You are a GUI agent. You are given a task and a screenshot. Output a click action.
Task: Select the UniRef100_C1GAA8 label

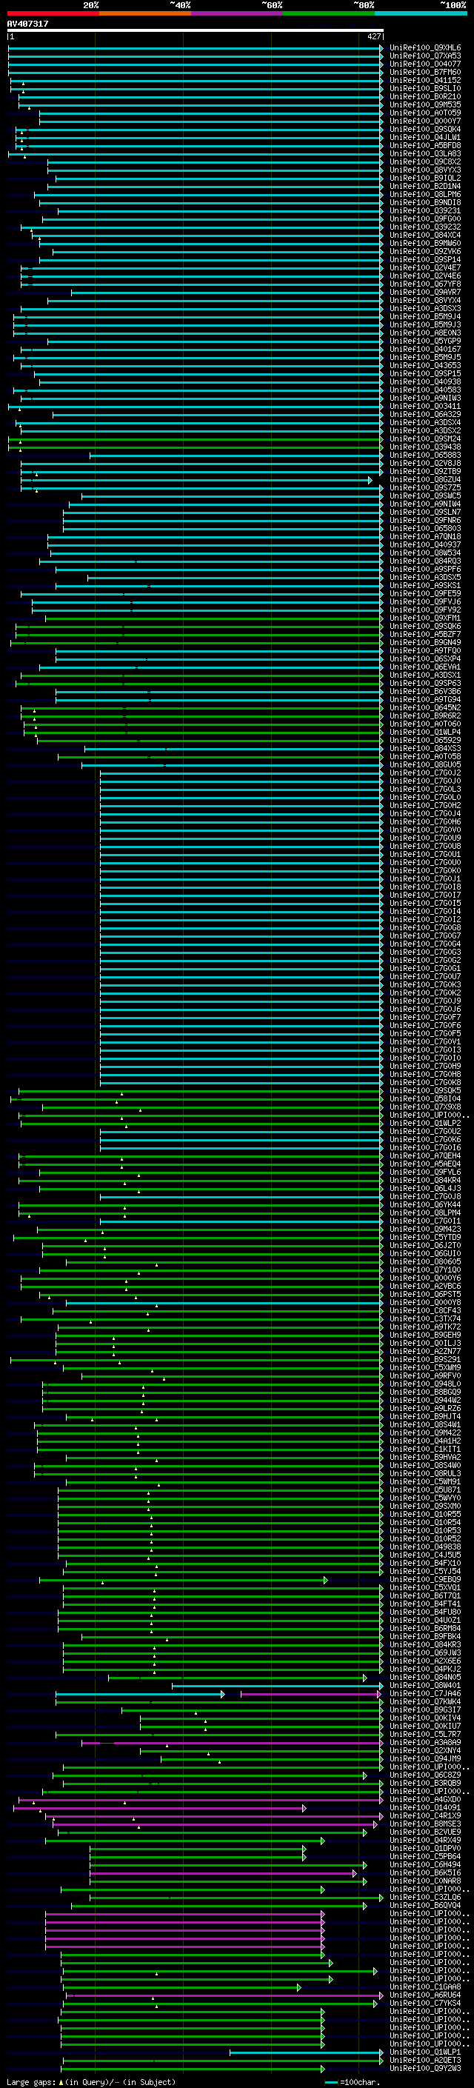point(425,1987)
